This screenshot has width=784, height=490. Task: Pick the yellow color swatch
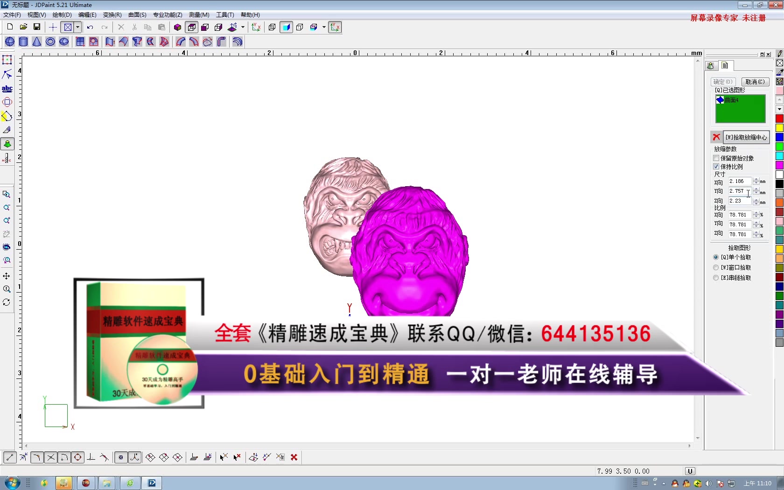779,128
